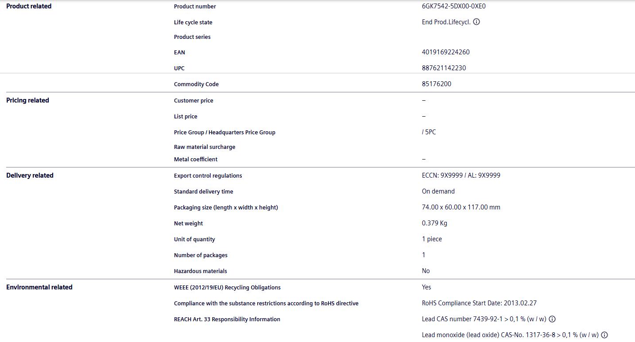Click info icon next to Lead monoxide entry
Screen dimensions: 635x342
[604, 335]
